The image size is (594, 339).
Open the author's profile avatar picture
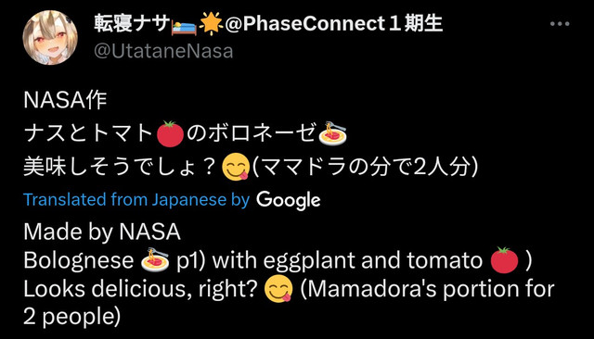pyautogui.click(x=50, y=38)
